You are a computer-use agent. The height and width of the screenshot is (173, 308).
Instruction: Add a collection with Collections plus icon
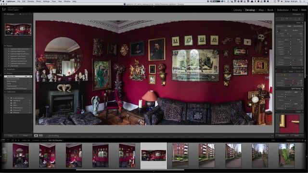pyautogui.click(x=31, y=92)
